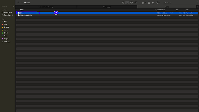Open flameshot volume in sidebar

pyautogui.click(x=7, y=15)
